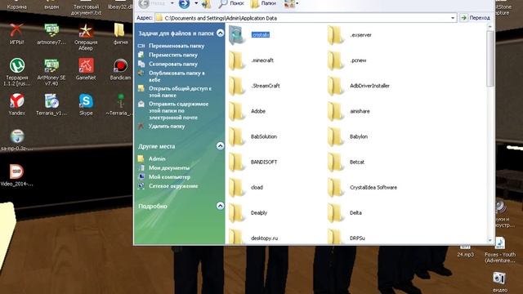Select the artmoney7 desktop icon

click(51, 34)
